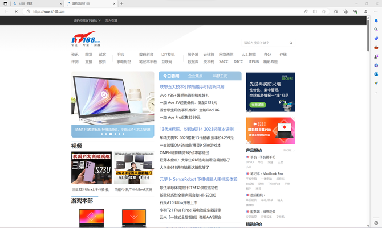Open the 笔记本平板 navigation item
This screenshot has width=382, height=228.
[148, 62]
